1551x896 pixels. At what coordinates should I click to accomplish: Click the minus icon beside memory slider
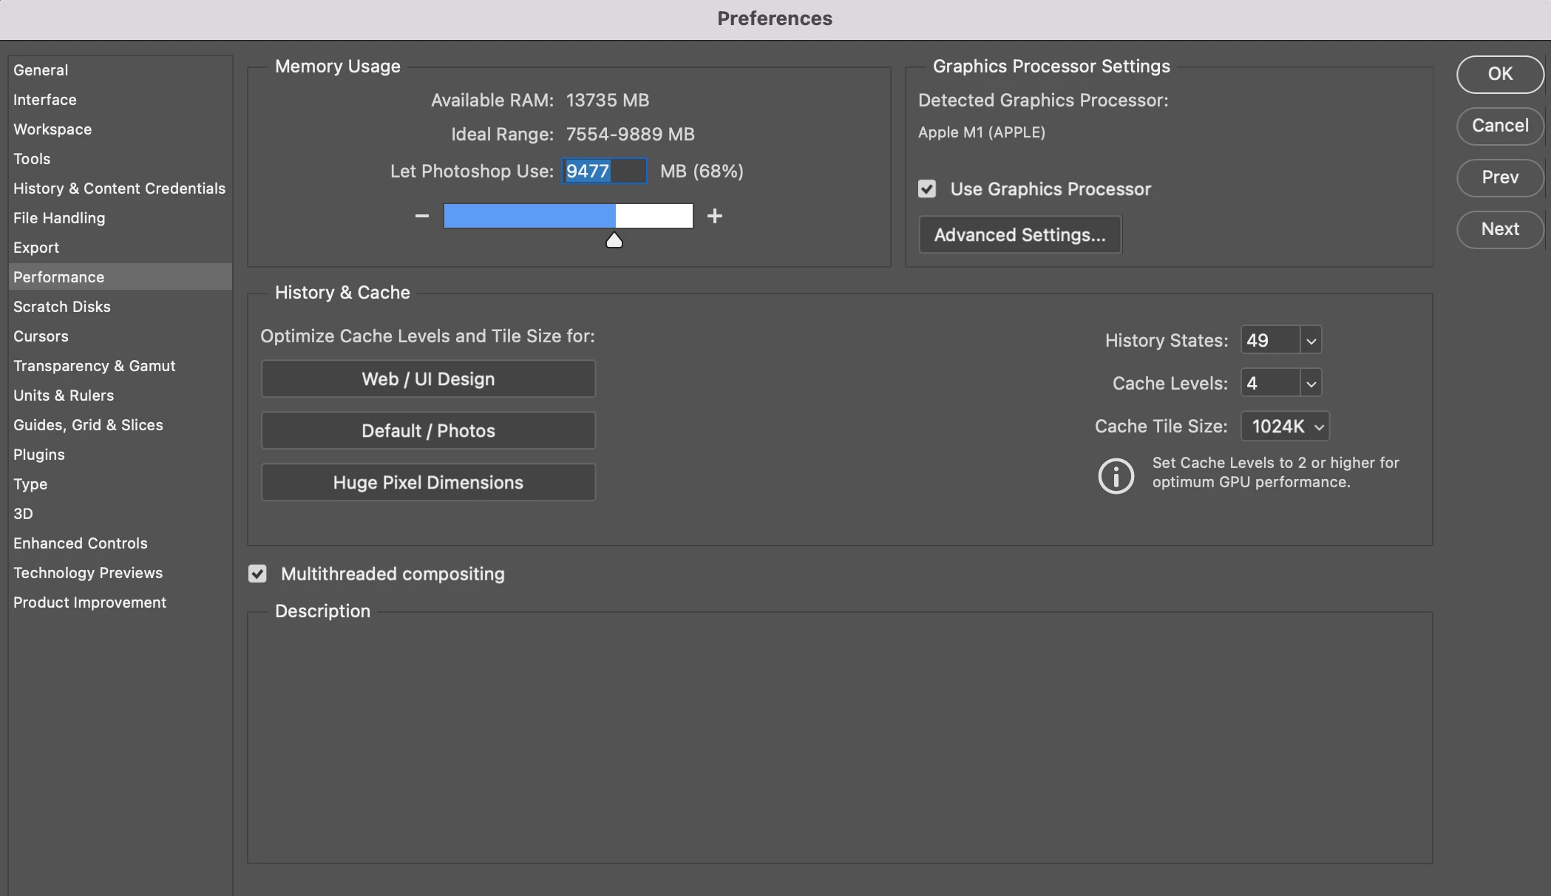click(x=422, y=216)
